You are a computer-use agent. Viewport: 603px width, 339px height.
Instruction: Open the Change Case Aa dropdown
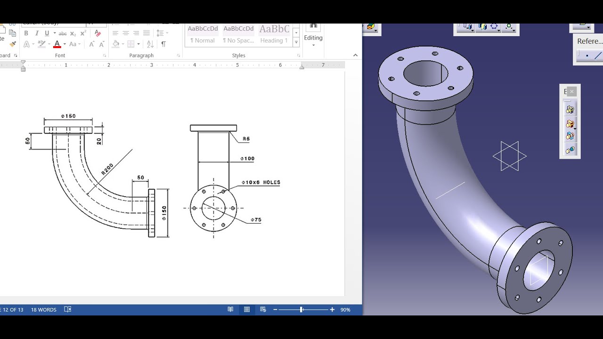[x=75, y=44]
